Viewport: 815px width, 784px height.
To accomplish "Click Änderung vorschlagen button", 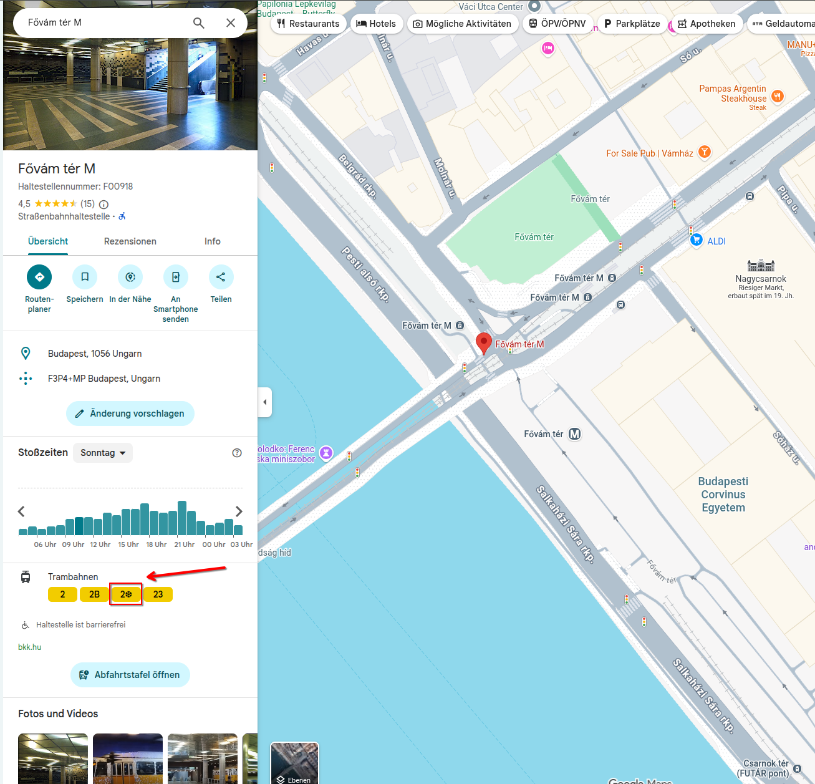I will 130,414.
